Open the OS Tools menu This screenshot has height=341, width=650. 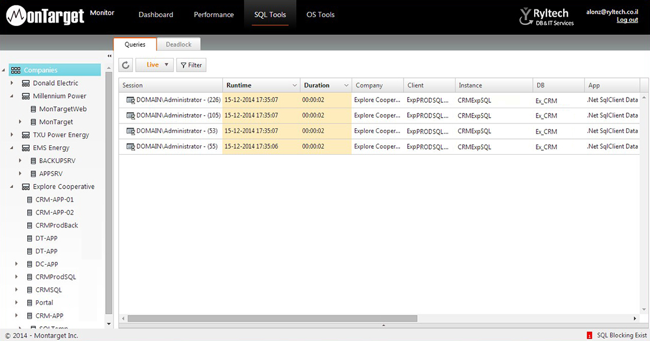320,15
